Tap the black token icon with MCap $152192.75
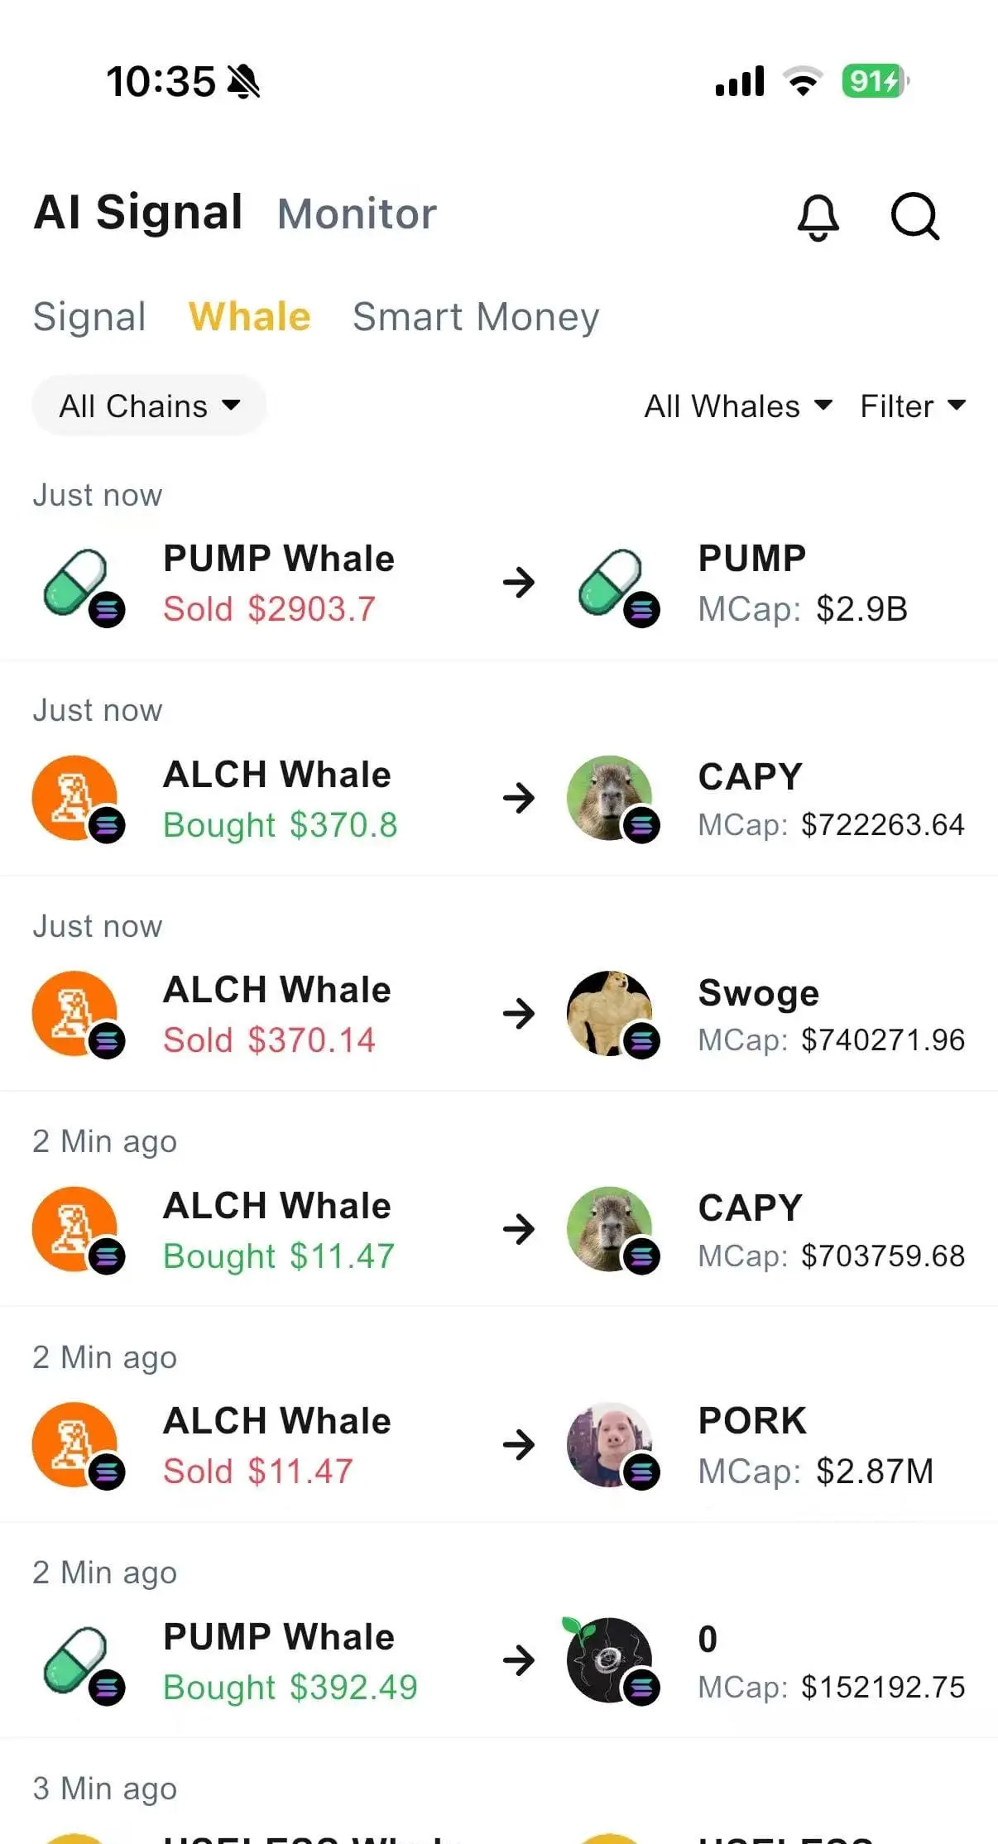998x1844 pixels. click(614, 1660)
